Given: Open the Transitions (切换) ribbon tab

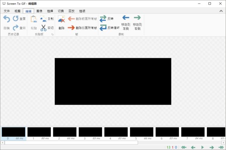Looking at the screenshot, I should pyautogui.click(x=61, y=11).
